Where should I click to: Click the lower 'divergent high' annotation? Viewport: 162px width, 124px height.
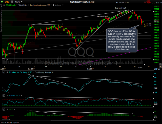click(x=102, y=16)
